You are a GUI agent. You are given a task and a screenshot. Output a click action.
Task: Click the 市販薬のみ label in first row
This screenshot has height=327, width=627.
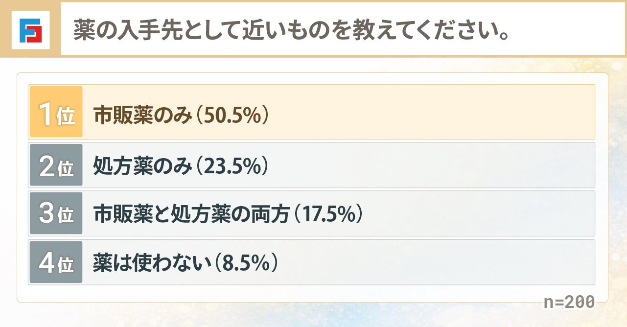[x=142, y=113]
